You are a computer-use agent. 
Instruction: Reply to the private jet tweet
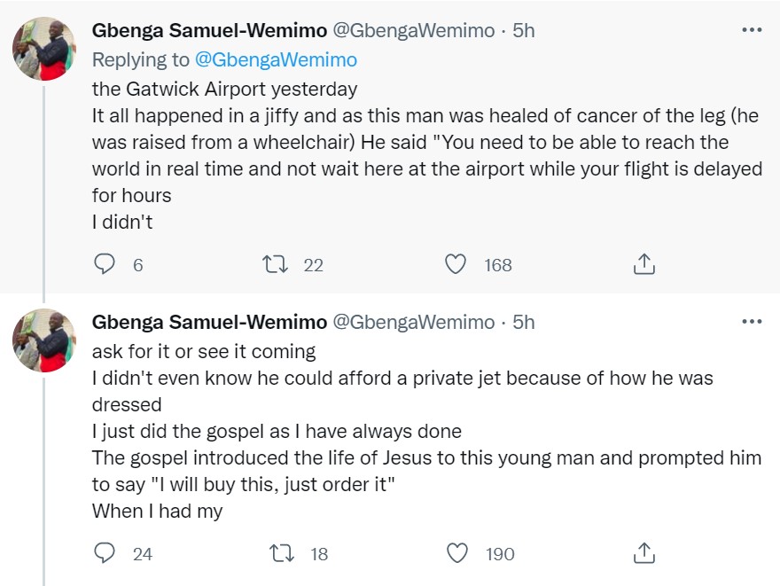tap(105, 553)
